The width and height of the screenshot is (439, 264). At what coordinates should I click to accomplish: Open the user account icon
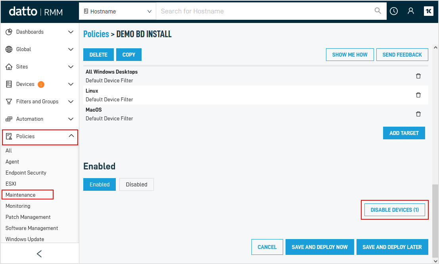410,11
